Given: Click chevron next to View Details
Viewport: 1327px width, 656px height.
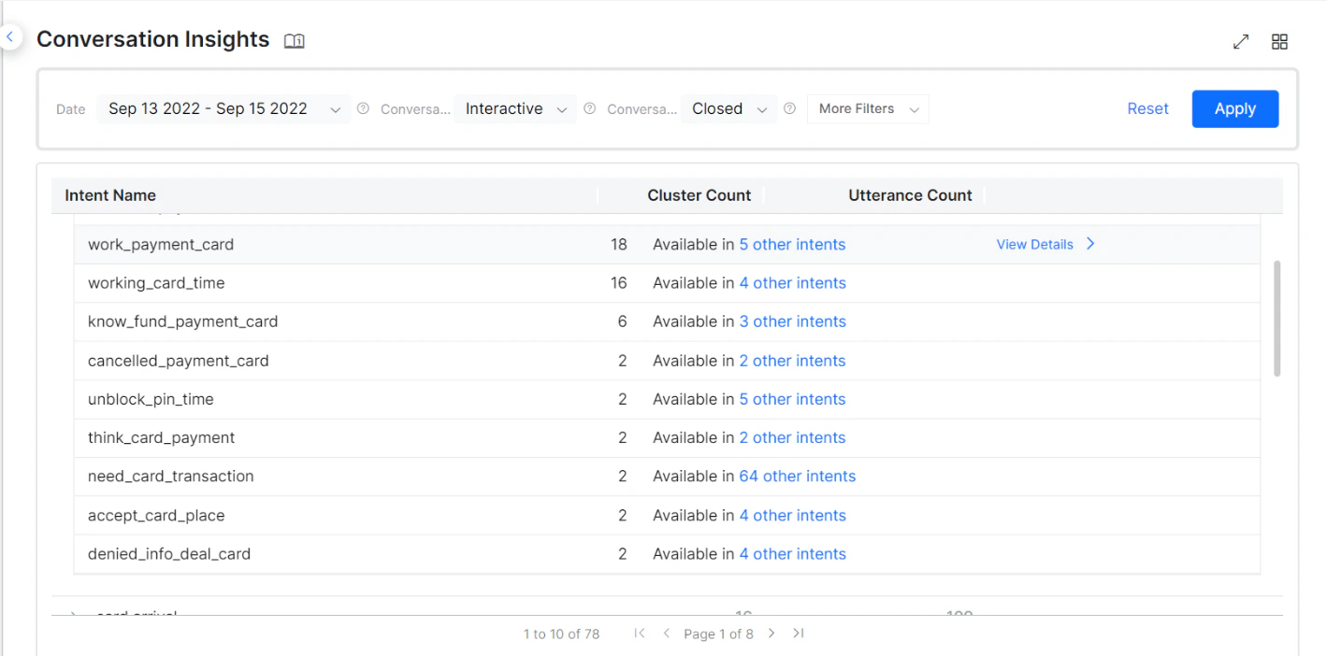Looking at the screenshot, I should [x=1090, y=244].
